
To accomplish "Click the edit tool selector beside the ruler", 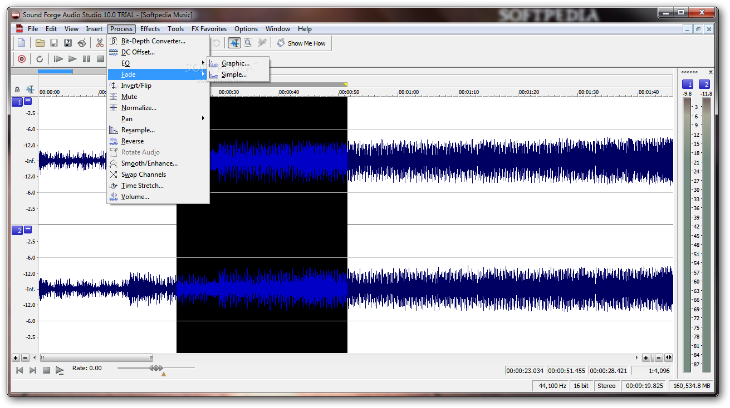I will [x=30, y=89].
